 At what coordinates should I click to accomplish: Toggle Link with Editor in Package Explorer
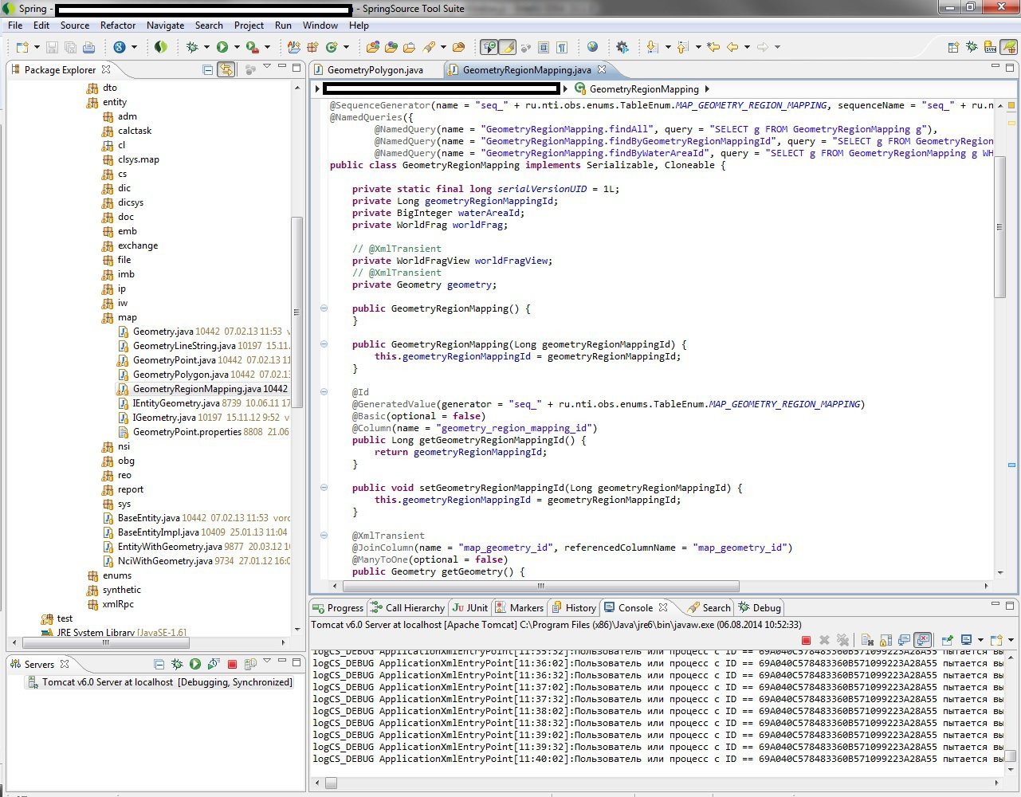[226, 70]
